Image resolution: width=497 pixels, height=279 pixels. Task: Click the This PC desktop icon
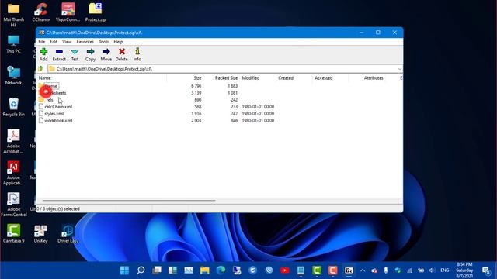tap(13, 44)
